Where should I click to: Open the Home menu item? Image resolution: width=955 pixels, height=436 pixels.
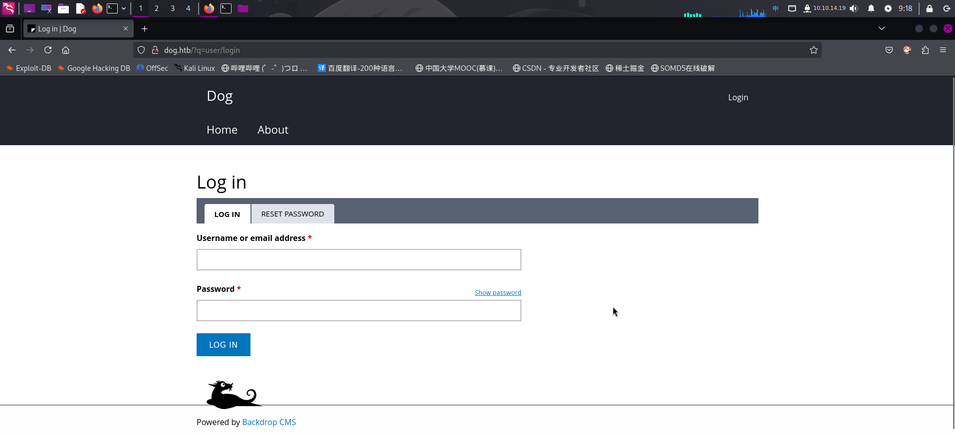click(x=222, y=130)
